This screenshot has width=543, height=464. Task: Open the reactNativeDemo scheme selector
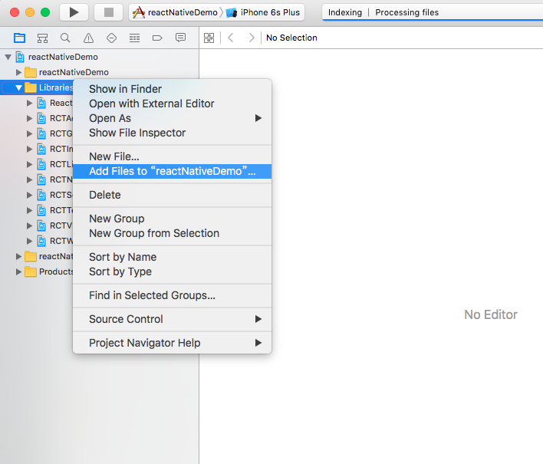click(x=176, y=12)
